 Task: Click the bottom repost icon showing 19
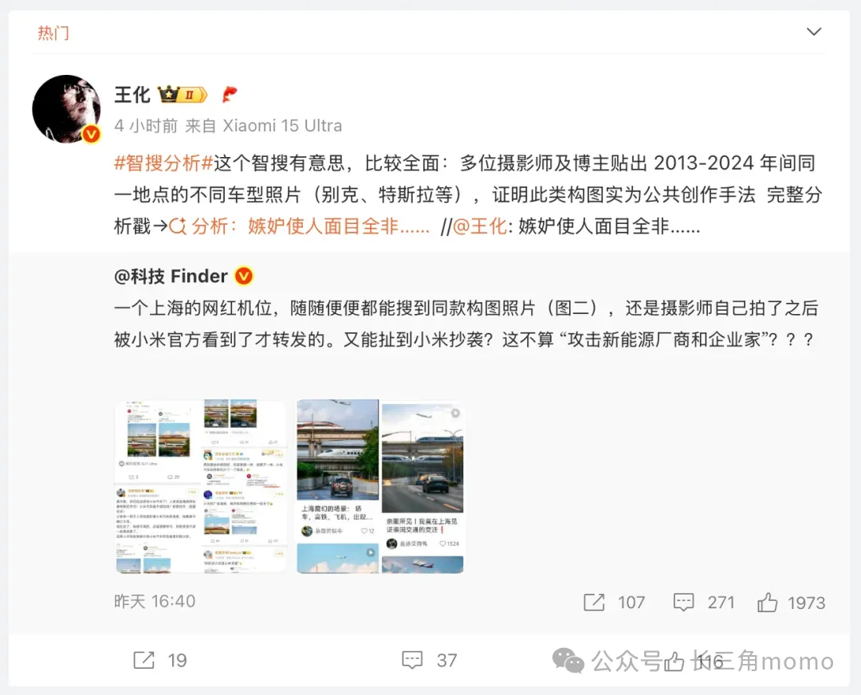click(x=143, y=660)
